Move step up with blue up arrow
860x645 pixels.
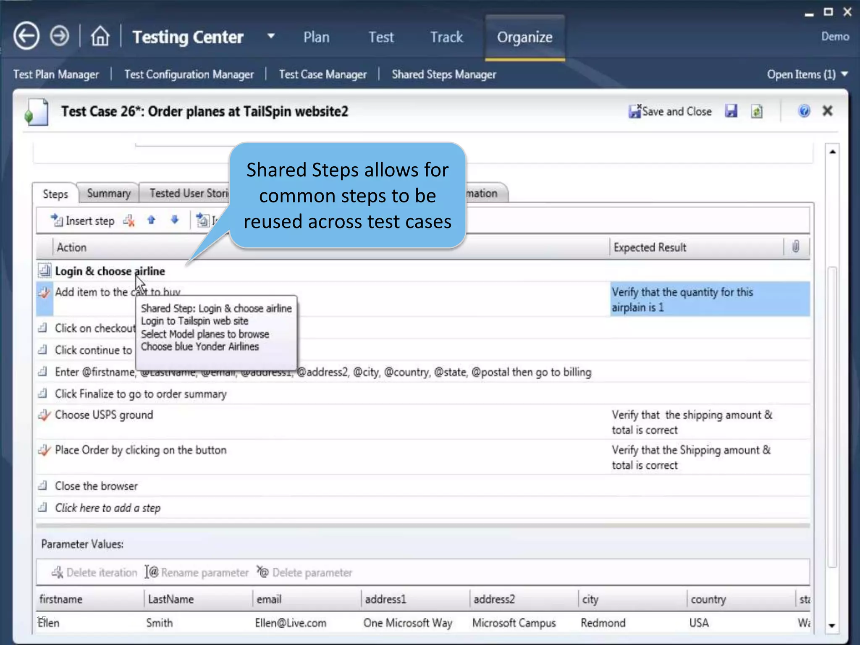tap(151, 220)
